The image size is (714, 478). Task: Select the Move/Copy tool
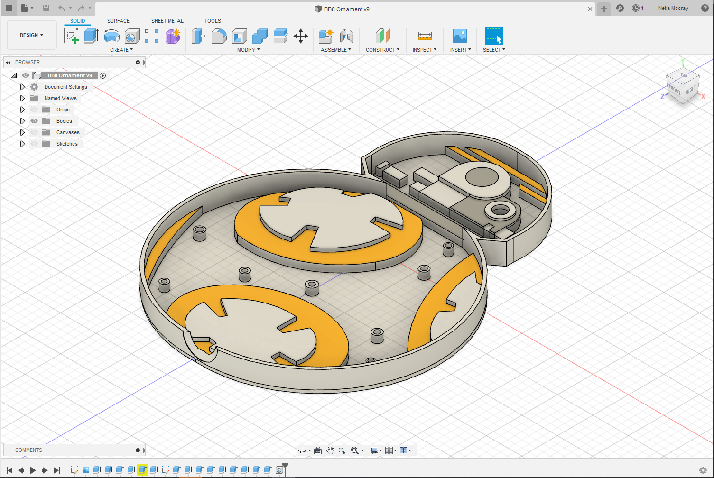click(301, 36)
